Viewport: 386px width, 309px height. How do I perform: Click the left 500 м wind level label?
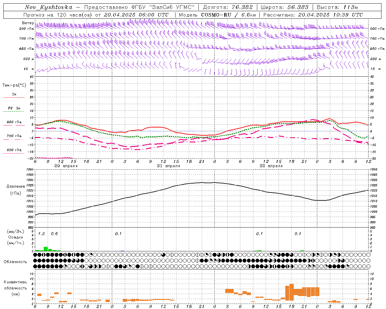29,59
